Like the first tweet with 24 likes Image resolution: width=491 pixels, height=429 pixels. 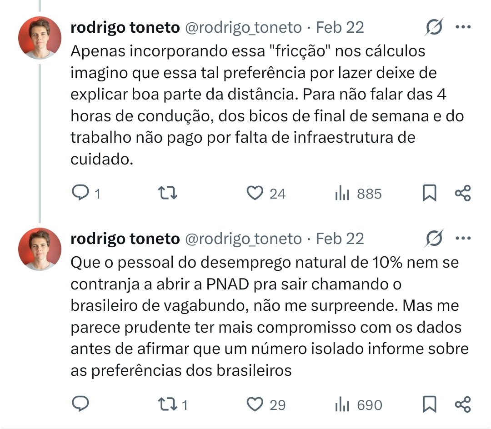pos(255,194)
